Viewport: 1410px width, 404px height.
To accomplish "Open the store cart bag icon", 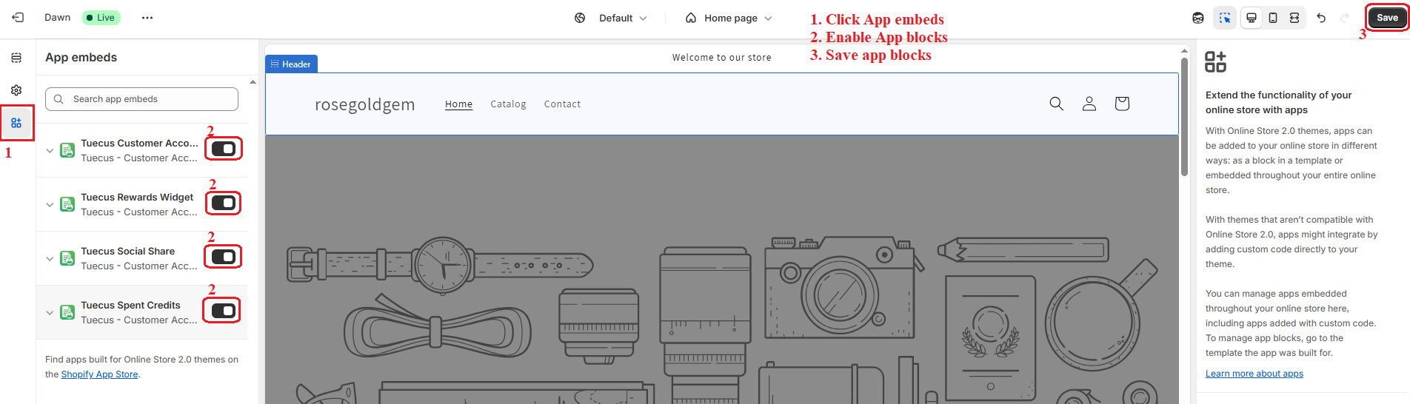I will coord(1122,104).
